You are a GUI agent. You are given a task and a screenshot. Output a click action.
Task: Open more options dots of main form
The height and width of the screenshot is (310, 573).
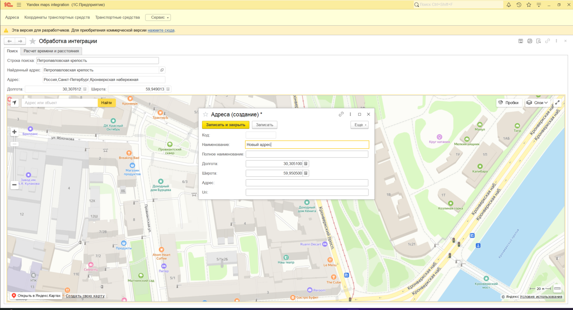point(556,41)
